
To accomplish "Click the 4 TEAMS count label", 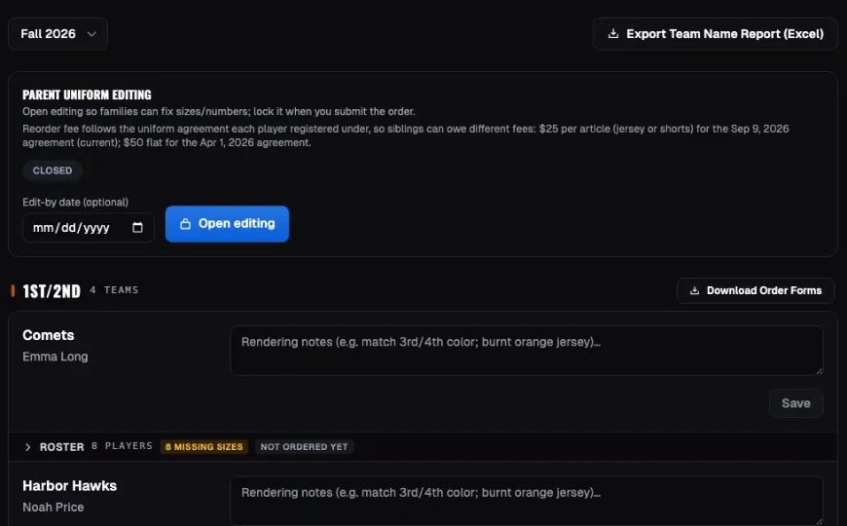I will coord(114,290).
